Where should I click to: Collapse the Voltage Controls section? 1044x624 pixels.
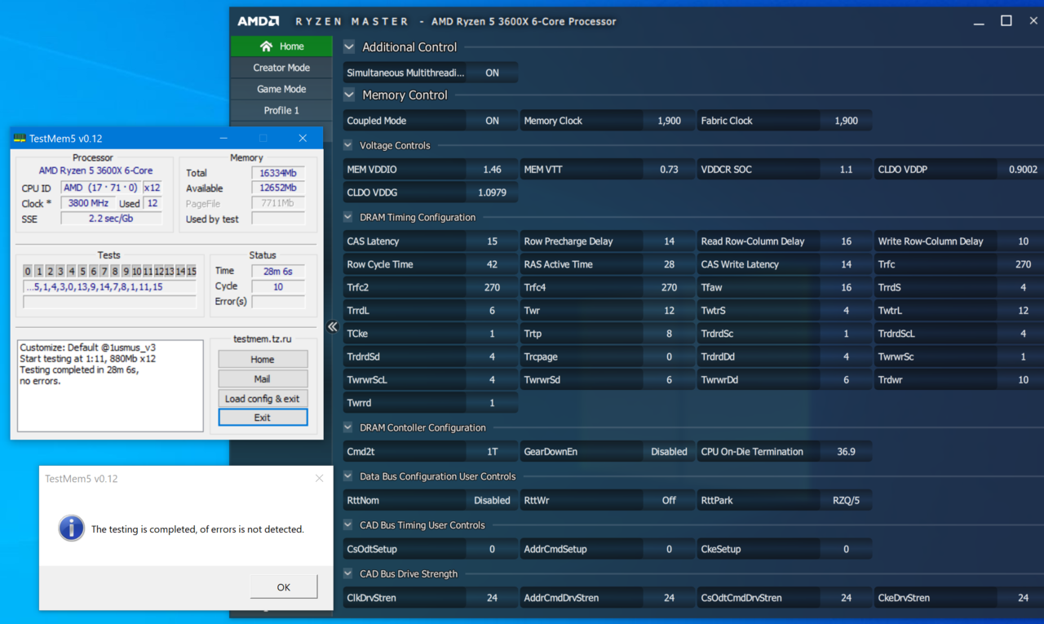point(348,145)
